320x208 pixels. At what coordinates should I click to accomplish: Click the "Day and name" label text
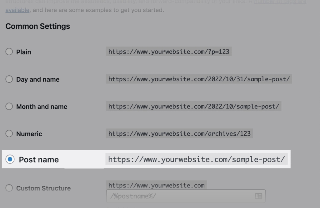pos(38,79)
